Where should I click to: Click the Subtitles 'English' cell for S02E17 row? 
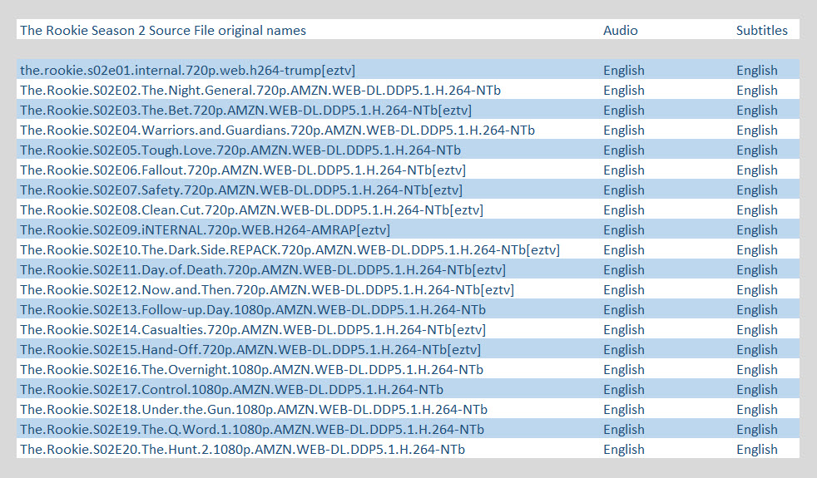click(756, 390)
